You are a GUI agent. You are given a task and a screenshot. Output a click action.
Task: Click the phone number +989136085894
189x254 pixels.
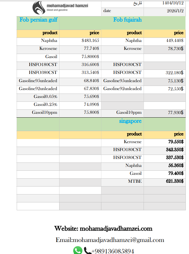coord(113,251)
